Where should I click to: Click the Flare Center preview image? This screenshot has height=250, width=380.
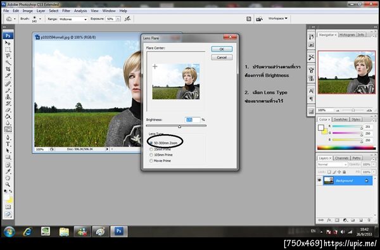176,82
